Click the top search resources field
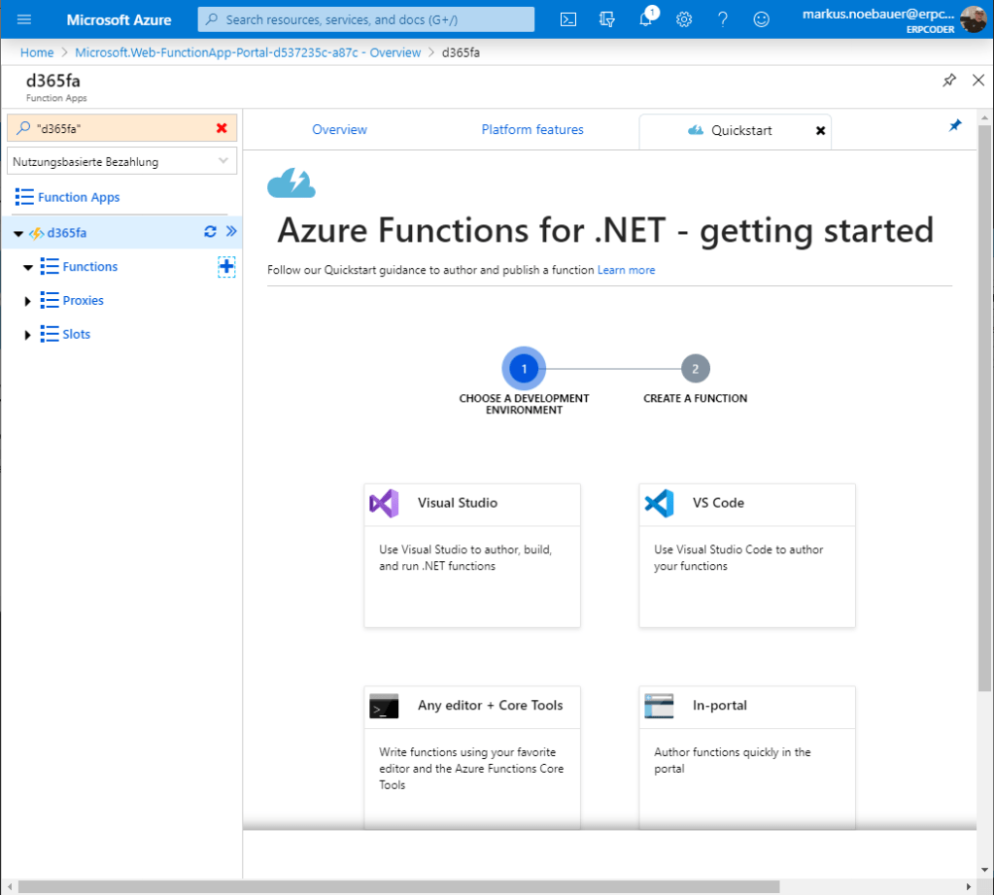Screen dimensions: 994x895 click(365, 18)
